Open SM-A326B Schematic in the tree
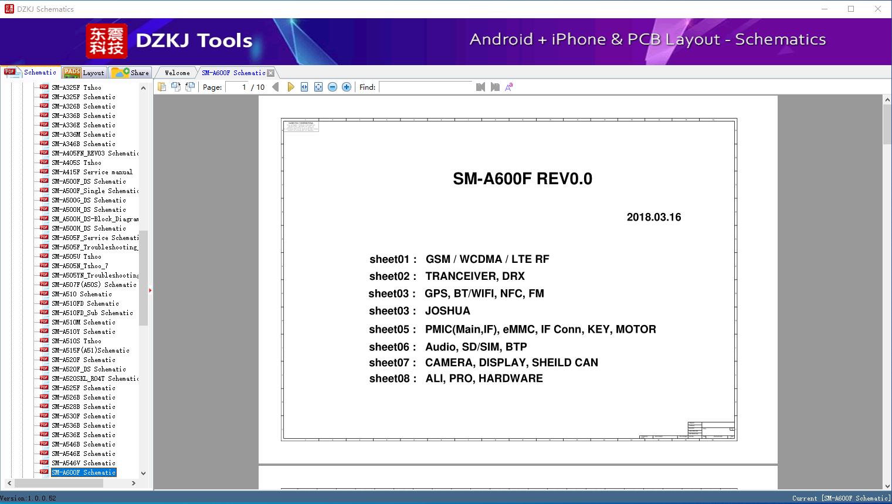Viewport: 892px width, 504px height. coord(83,106)
